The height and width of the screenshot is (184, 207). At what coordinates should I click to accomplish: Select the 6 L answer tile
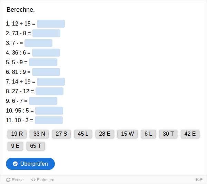click(148, 134)
